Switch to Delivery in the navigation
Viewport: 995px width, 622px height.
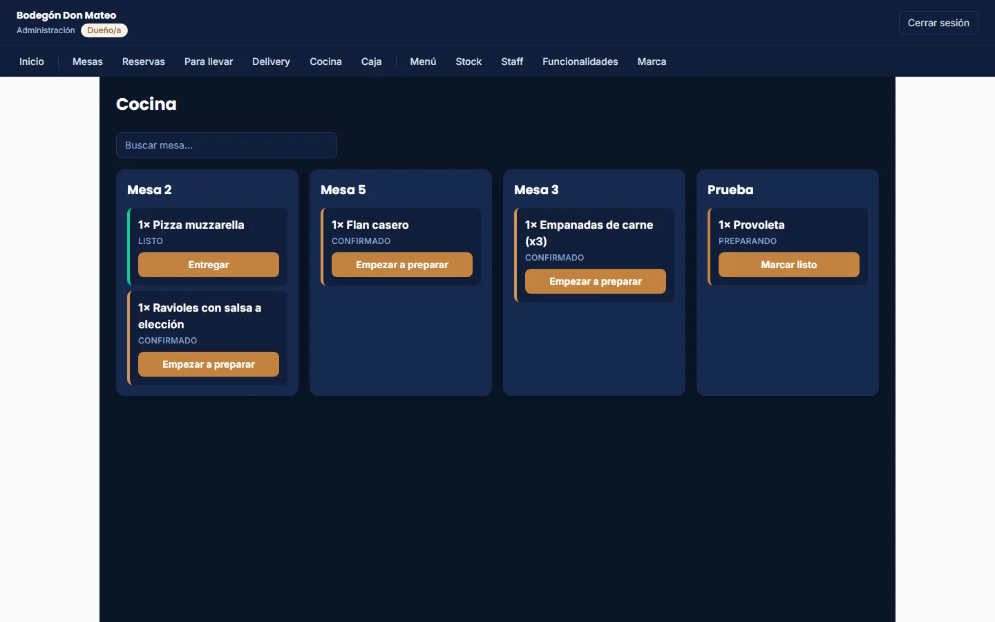pyautogui.click(x=271, y=62)
